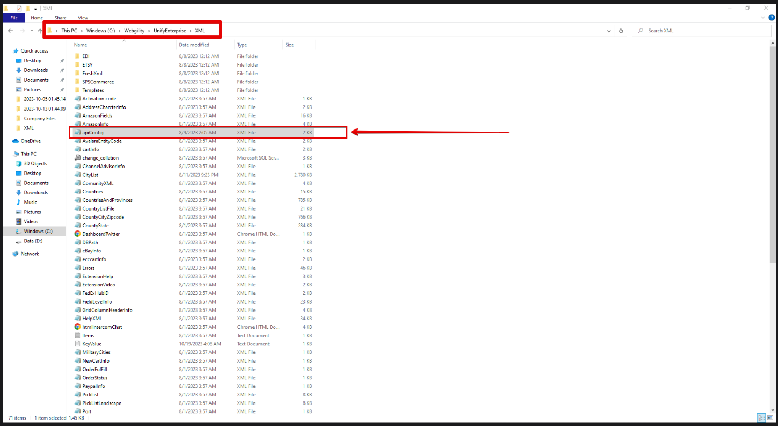Switch to the Home ribbon tab
The height and width of the screenshot is (426, 778).
[x=37, y=18]
